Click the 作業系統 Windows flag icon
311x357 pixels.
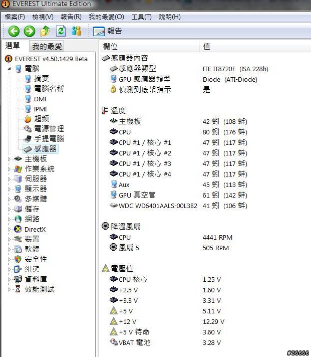click(18, 169)
